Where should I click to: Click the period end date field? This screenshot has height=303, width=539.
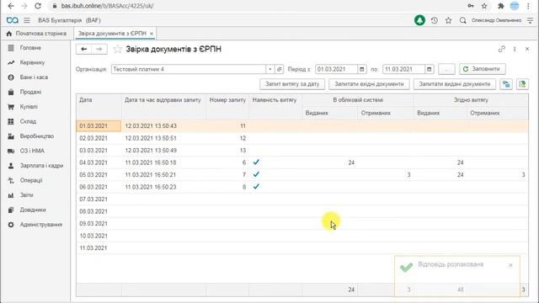403,69
